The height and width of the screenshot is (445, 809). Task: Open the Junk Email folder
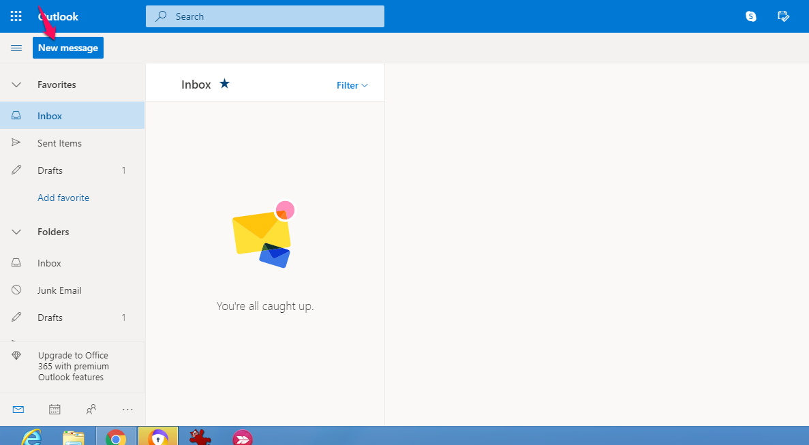click(72, 290)
